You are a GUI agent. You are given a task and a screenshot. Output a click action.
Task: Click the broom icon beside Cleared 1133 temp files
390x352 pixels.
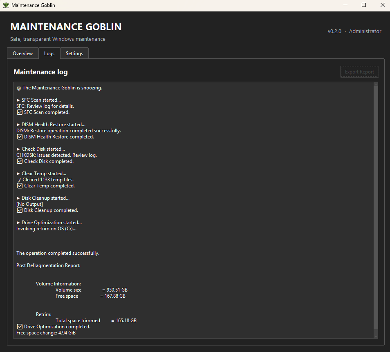pos(19,180)
